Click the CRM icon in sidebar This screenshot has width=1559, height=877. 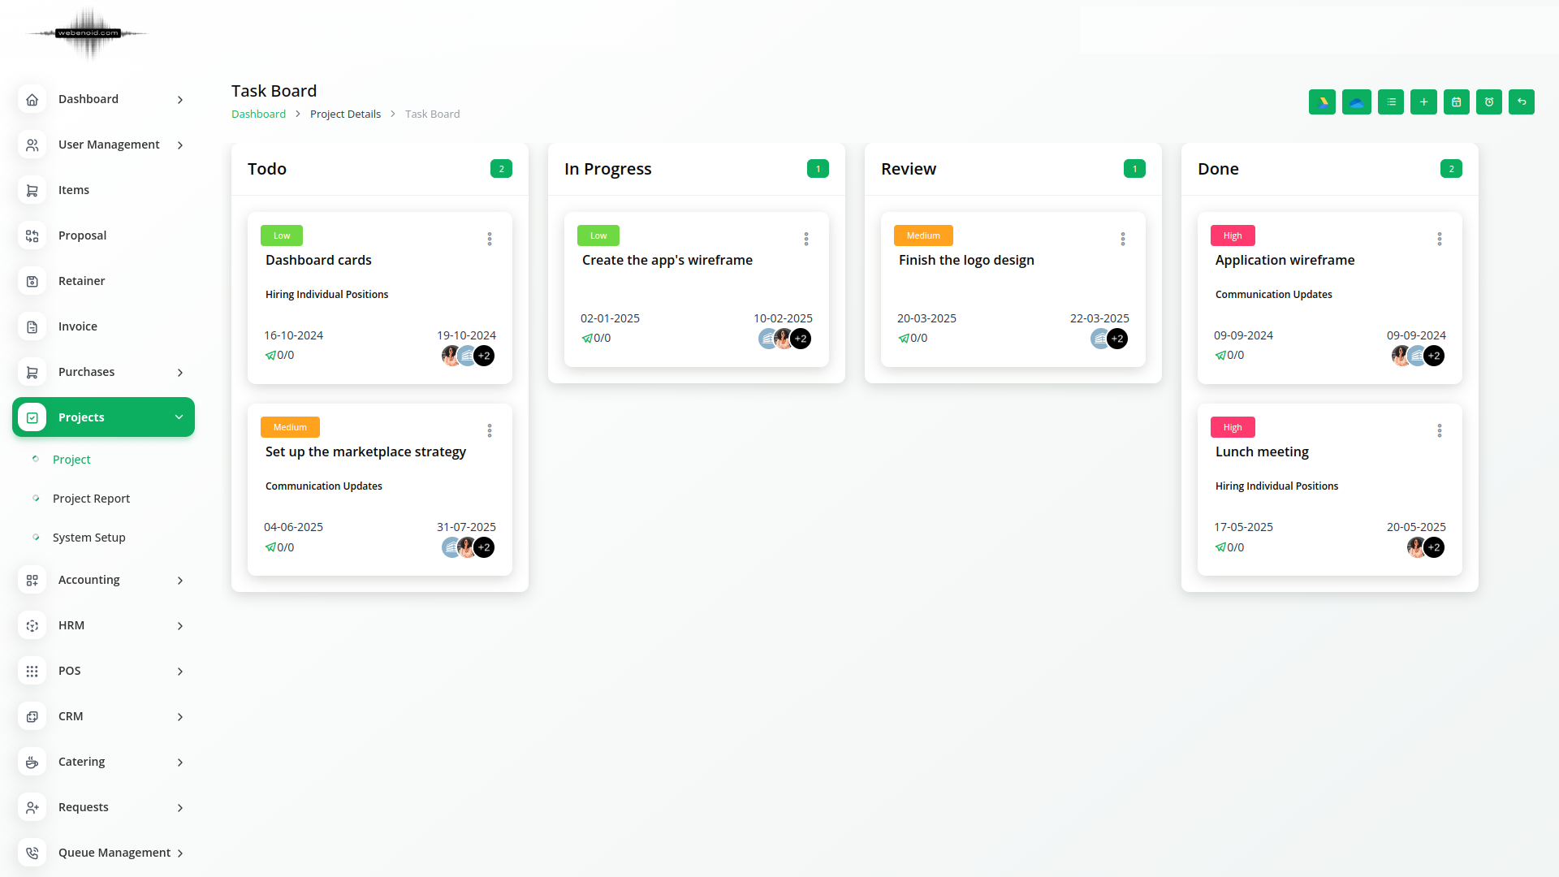point(32,716)
